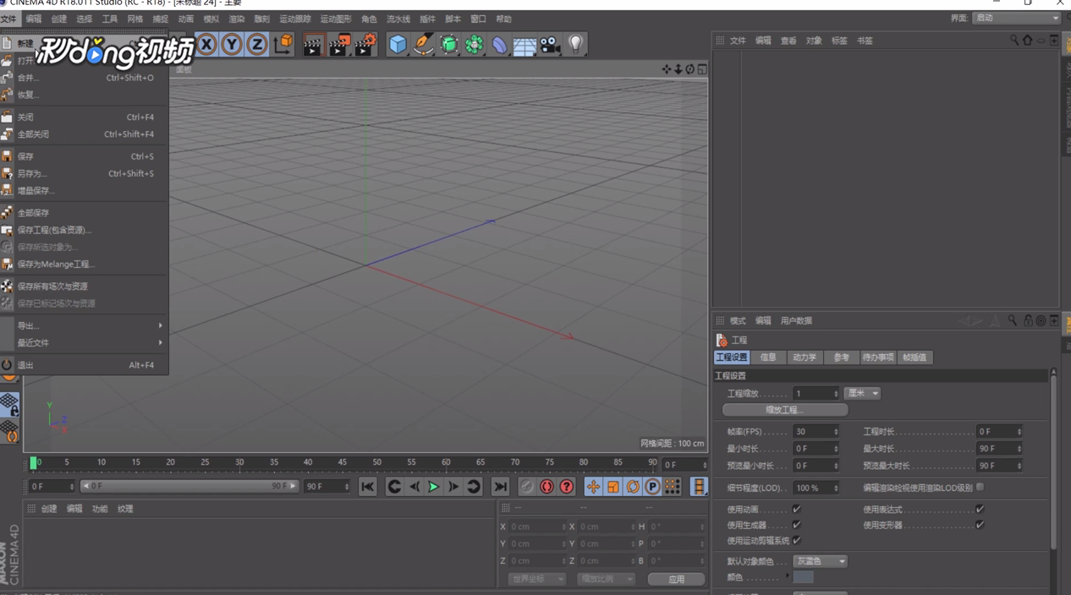Screen dimensions: 1071x595
Task: Add a Cube primitive object
Action: click(x=398, y=44)
